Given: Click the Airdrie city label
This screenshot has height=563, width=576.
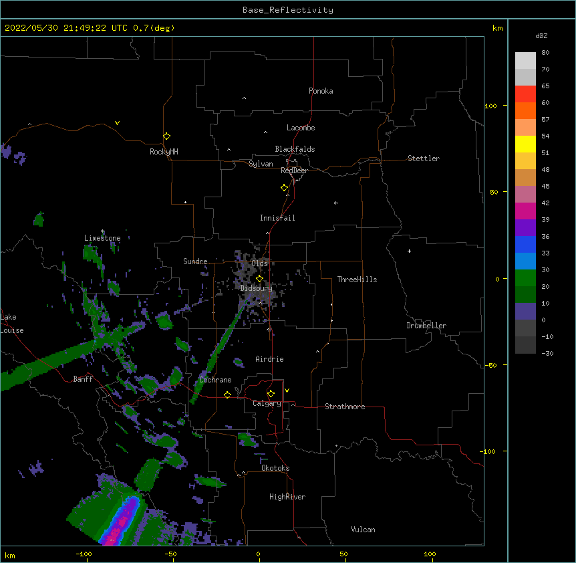Looking at the screenshot, I should tap(270, 359).
